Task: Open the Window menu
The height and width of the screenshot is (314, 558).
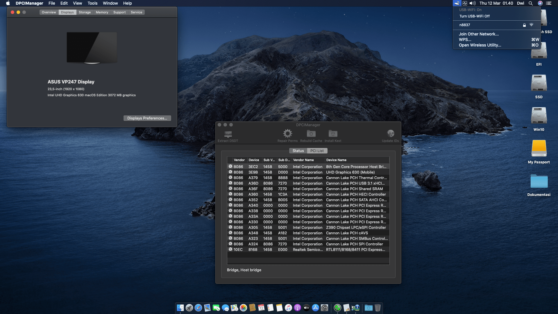Action: coord(110,3)
